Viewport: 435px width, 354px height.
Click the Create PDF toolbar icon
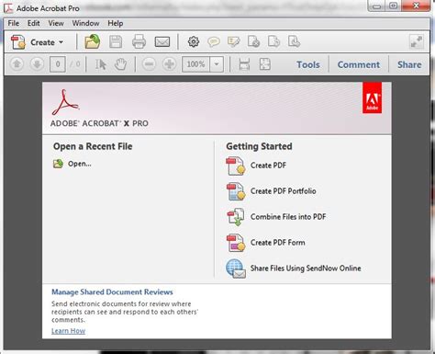18,42
